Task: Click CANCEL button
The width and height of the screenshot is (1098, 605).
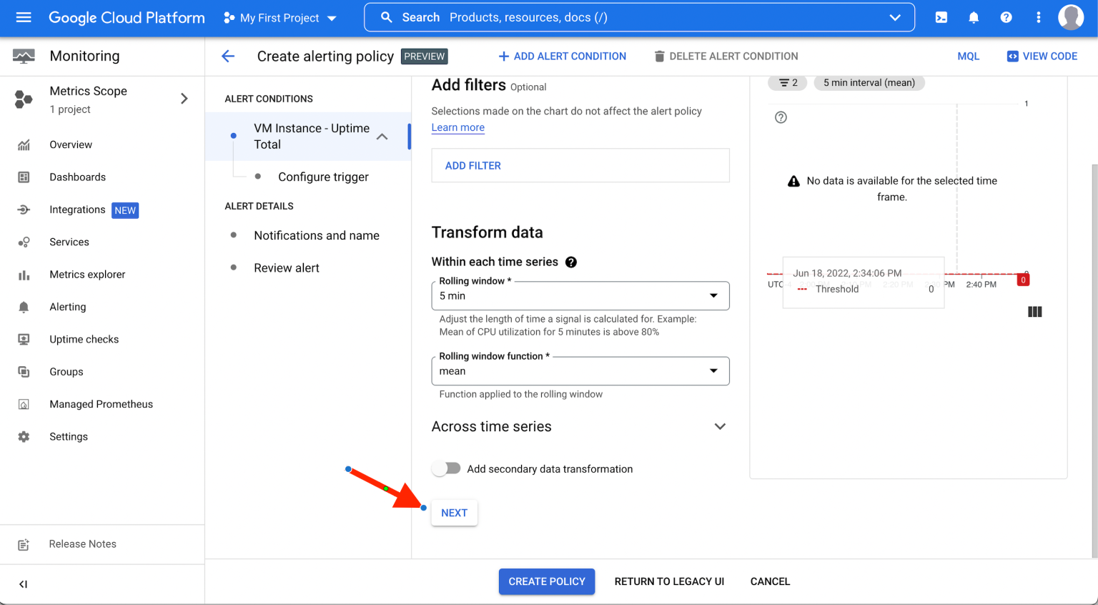Action: coord(770,581)
